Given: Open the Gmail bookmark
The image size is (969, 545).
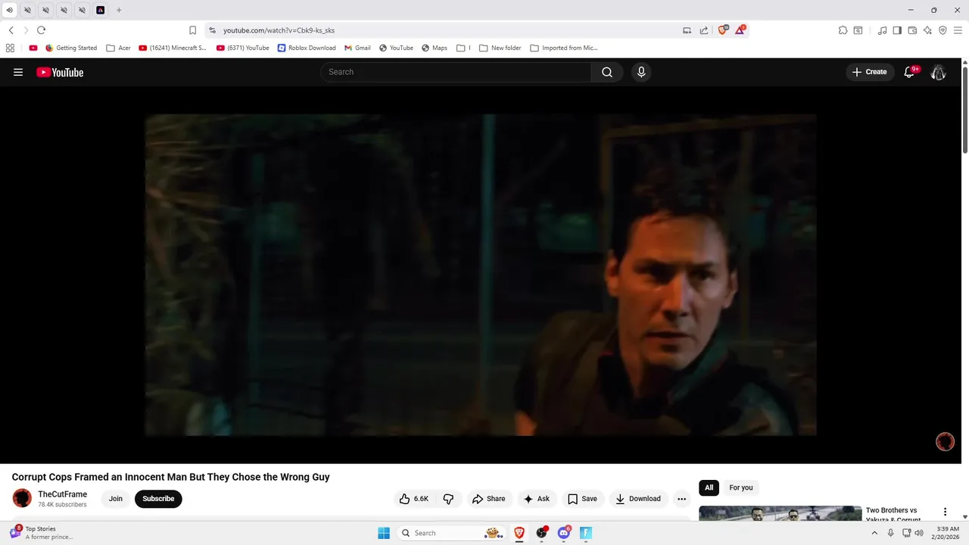Looking at the screenshot, I should pyautogui.click(x=357, y=48).
